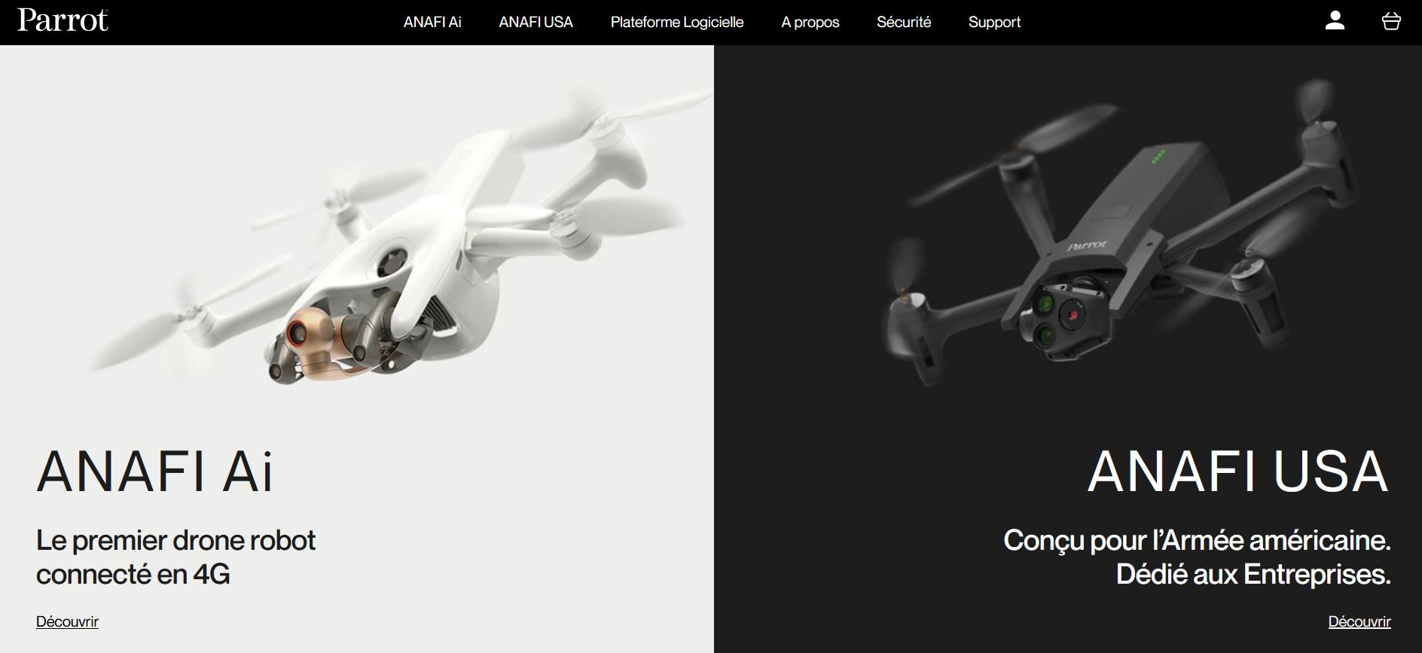Open ANAFI USA navigation item

pos(536,23)
